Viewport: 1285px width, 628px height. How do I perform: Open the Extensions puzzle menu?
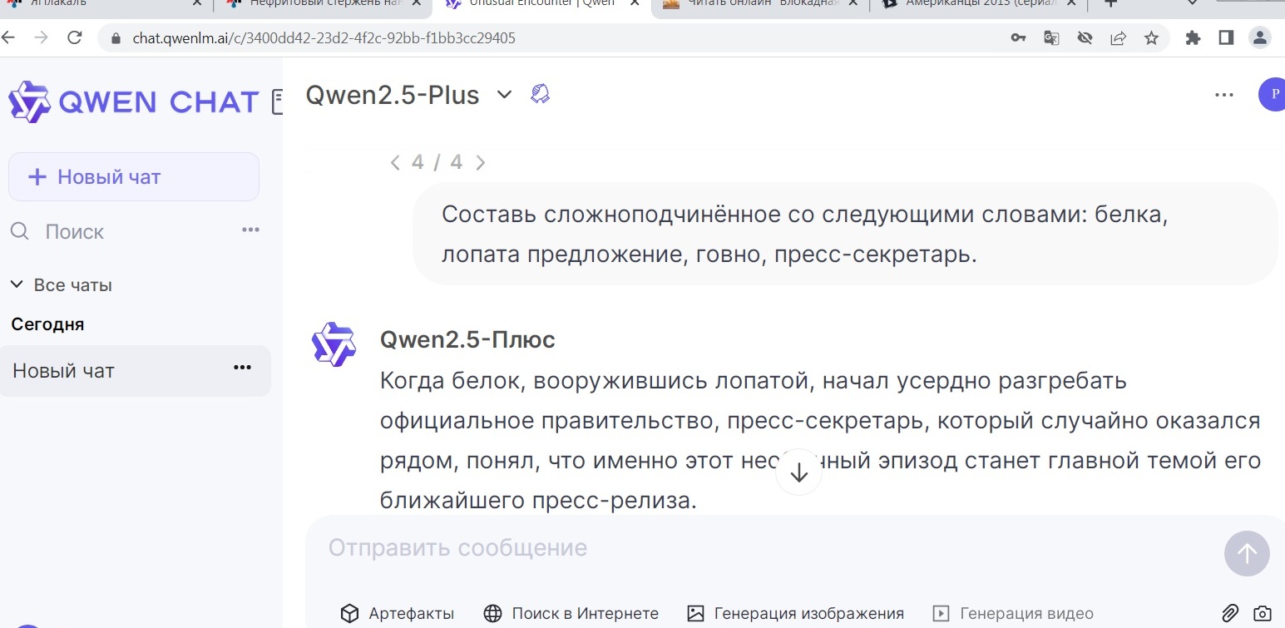(1193, 38)
